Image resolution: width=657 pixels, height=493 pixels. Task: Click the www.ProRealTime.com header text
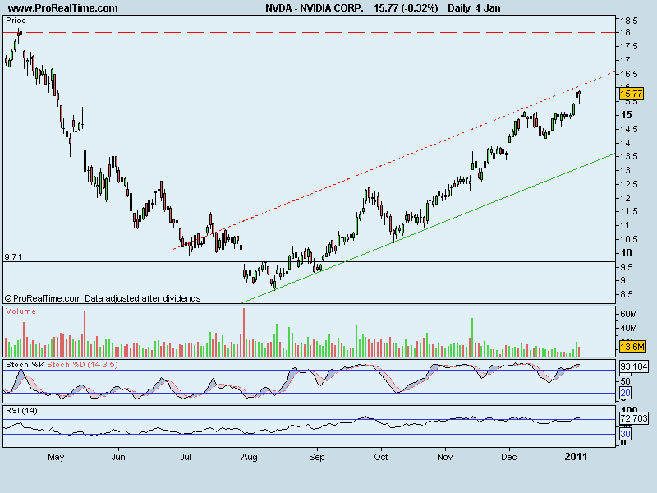63,8
